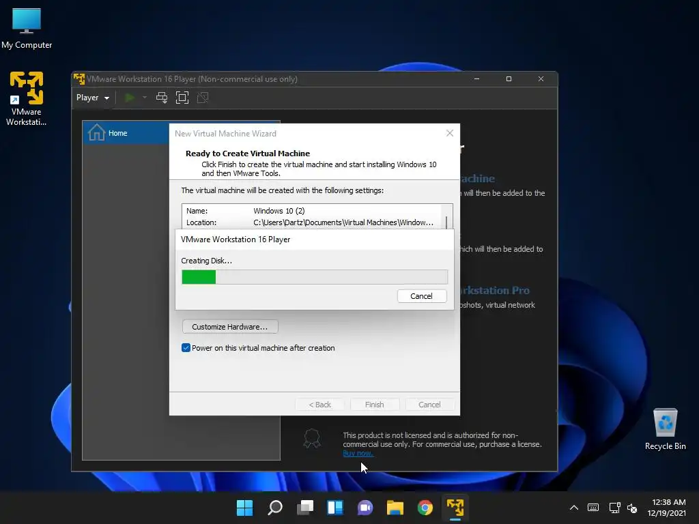Open File Explorer from the taskbar
This screenshot has height=524, width=699.
(395, 508)
